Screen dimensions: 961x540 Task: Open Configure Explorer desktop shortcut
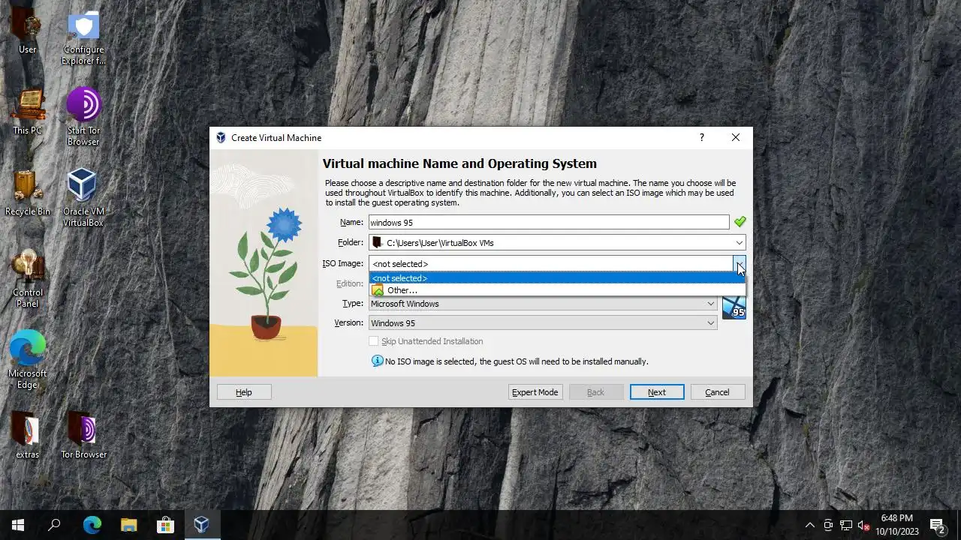83,37
